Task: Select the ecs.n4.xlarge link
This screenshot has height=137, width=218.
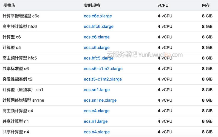Action: click(x=97, y=132)
